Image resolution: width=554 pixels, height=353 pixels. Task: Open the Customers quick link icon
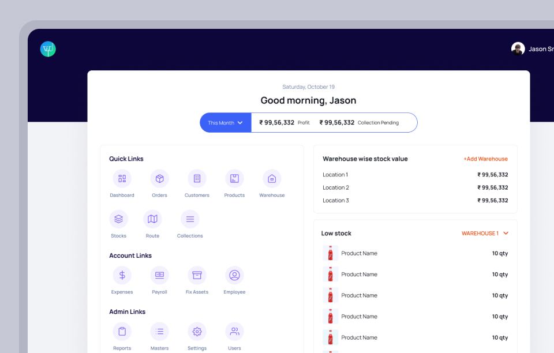coord(197,179)
